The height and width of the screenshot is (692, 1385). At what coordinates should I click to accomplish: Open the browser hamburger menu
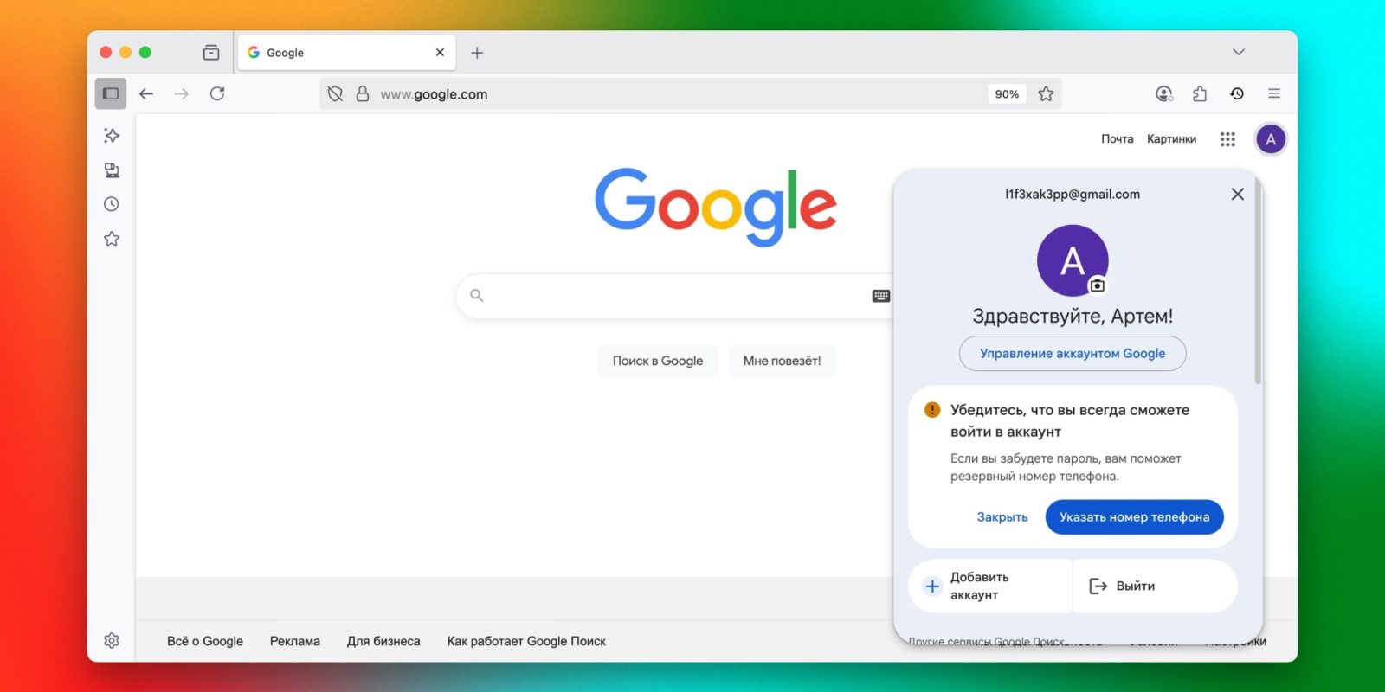point(1274,93)
